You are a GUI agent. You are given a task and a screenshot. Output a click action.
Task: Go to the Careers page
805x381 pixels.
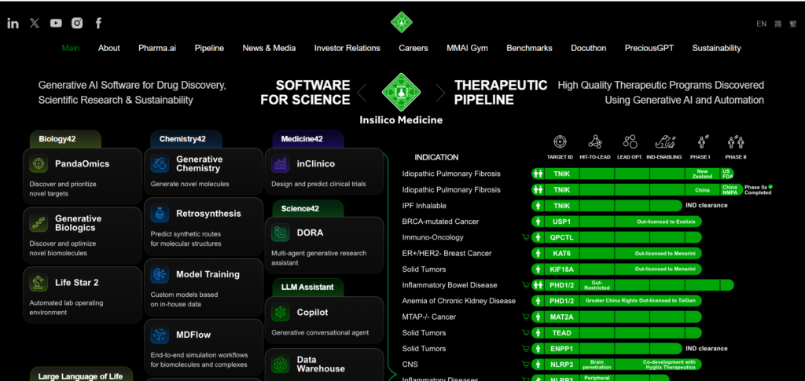(x=414, y=48)
